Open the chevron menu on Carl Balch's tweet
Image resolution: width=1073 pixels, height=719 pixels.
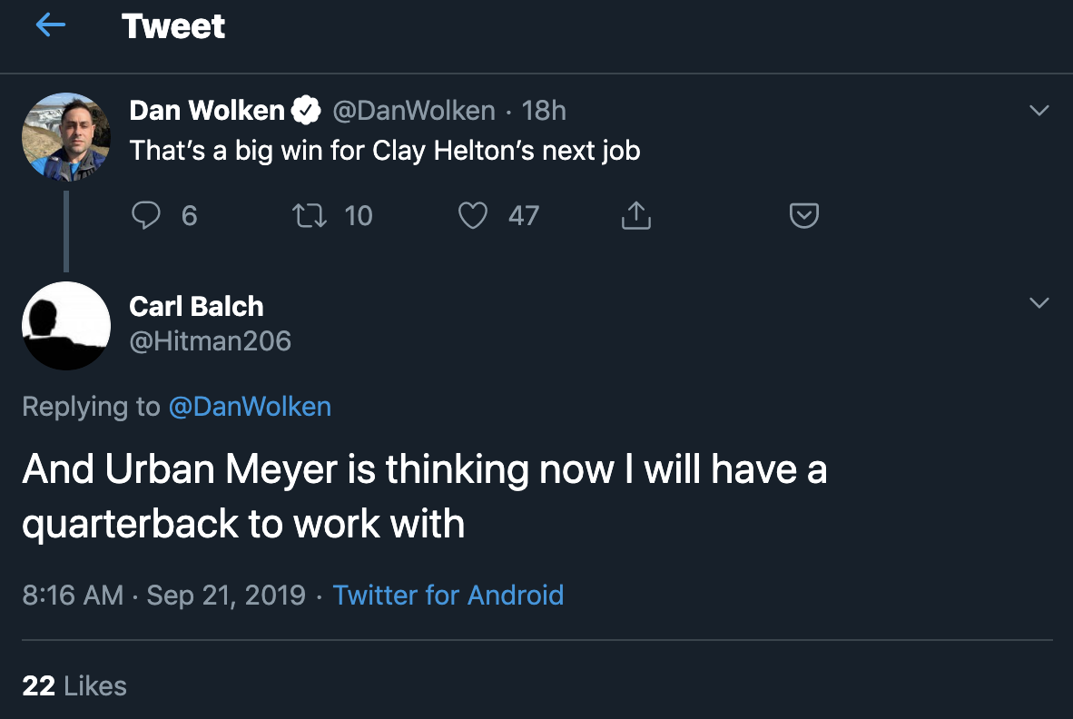point(1039,302)
